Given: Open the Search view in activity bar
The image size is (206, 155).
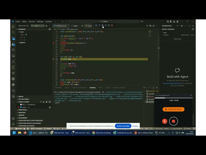Looking at the screenshot, I should point(13,32).
